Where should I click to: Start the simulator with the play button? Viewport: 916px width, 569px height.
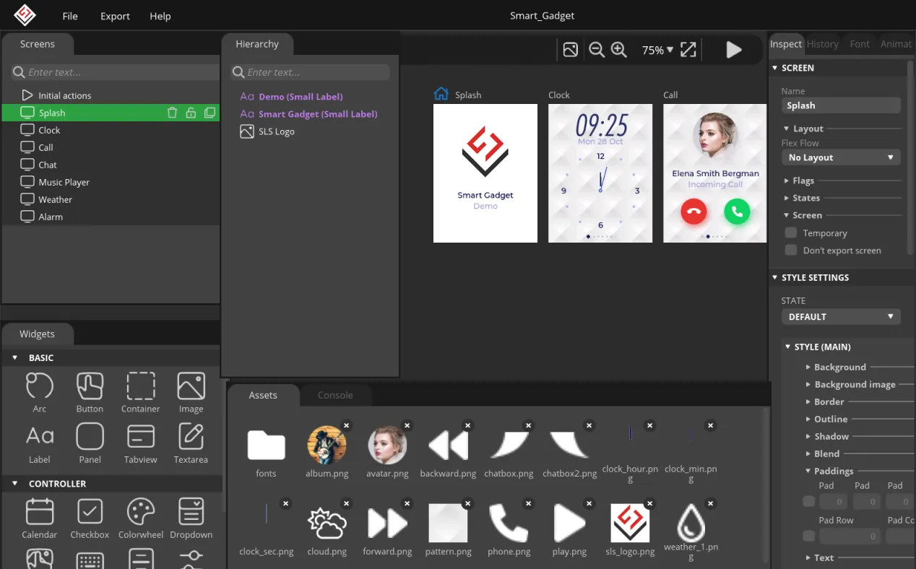point(734,50)
